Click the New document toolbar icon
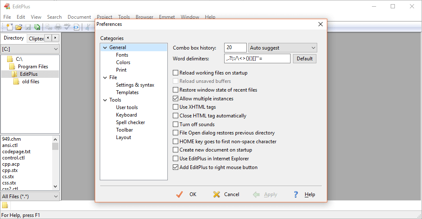Viewport: 422px width, 219px height. pyautogui.click(x=10, y=27)
